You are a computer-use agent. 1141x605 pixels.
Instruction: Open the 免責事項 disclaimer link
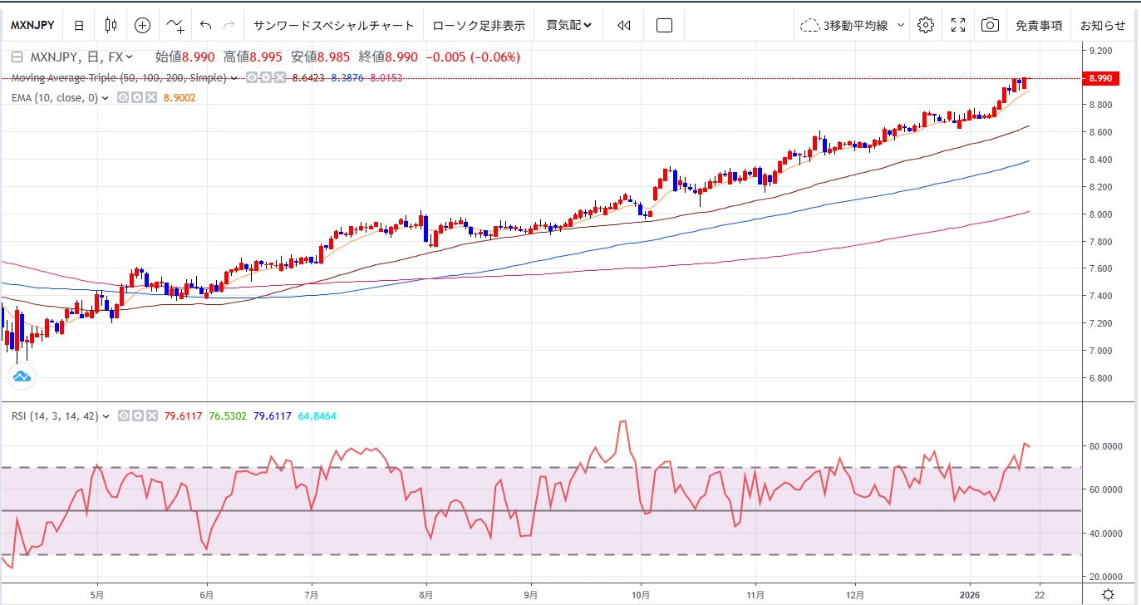click(x=1038, y=25)
